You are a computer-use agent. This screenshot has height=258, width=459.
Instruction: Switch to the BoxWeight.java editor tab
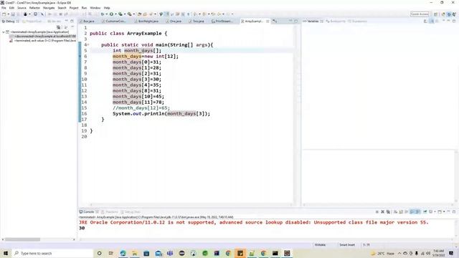pos(146,21)
